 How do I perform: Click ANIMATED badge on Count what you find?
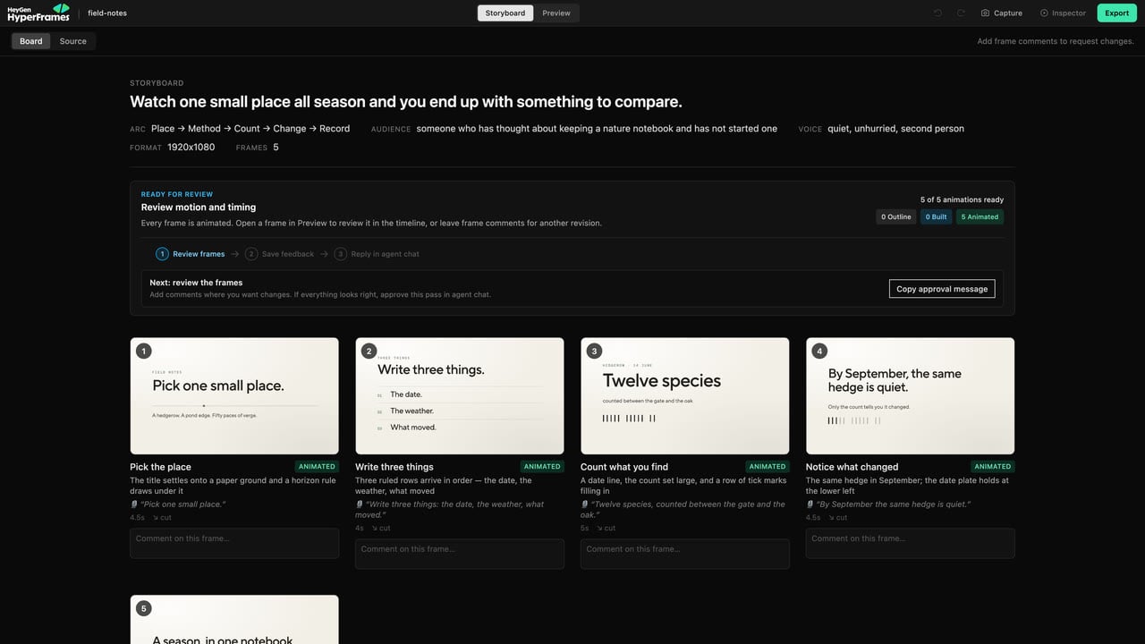(768, 466)
